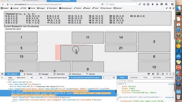Open Chrome from the dock
Viewport: 182px width, 102px height.
click(x=179, y=41)
